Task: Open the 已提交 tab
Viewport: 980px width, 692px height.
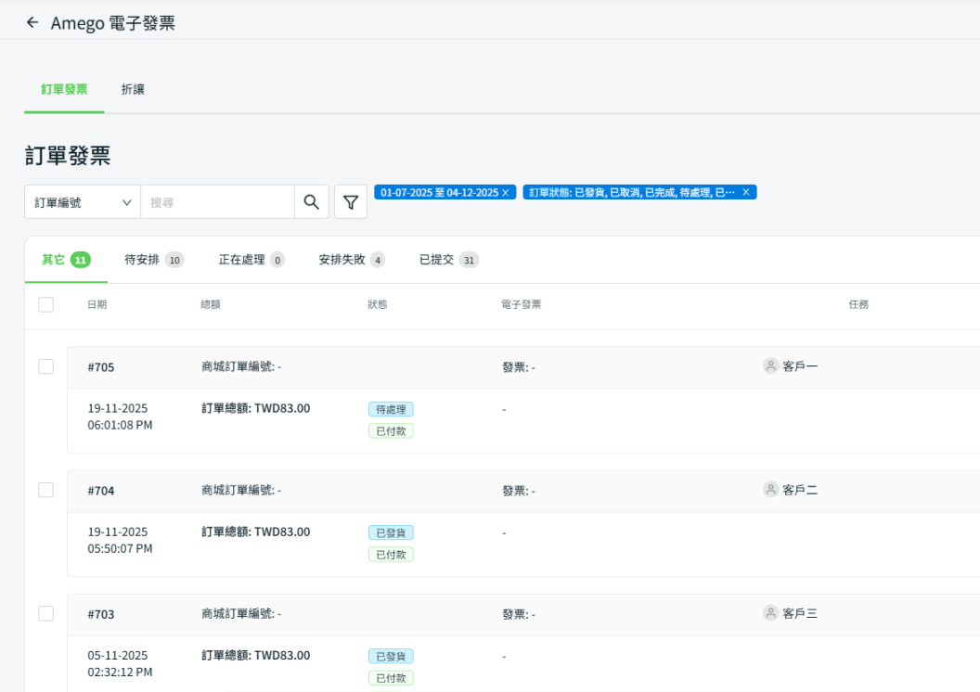Action: (448, 260)
